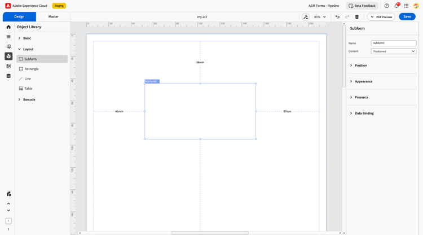This screenshot has width=423, height=235.
Task: Add a Rectangle from Object Library
Action: 42,69
